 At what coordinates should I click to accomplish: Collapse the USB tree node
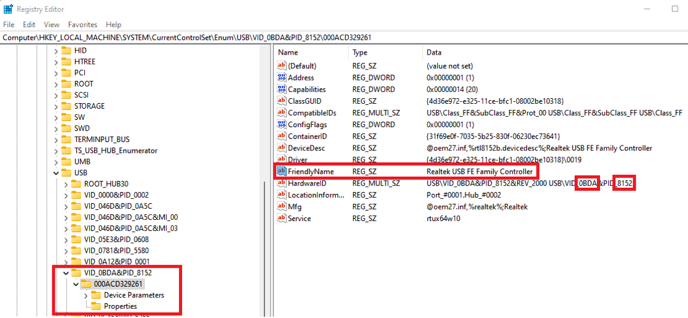(x=57, y=173)
